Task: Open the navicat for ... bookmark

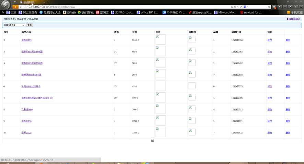Action: click(251, 12)
